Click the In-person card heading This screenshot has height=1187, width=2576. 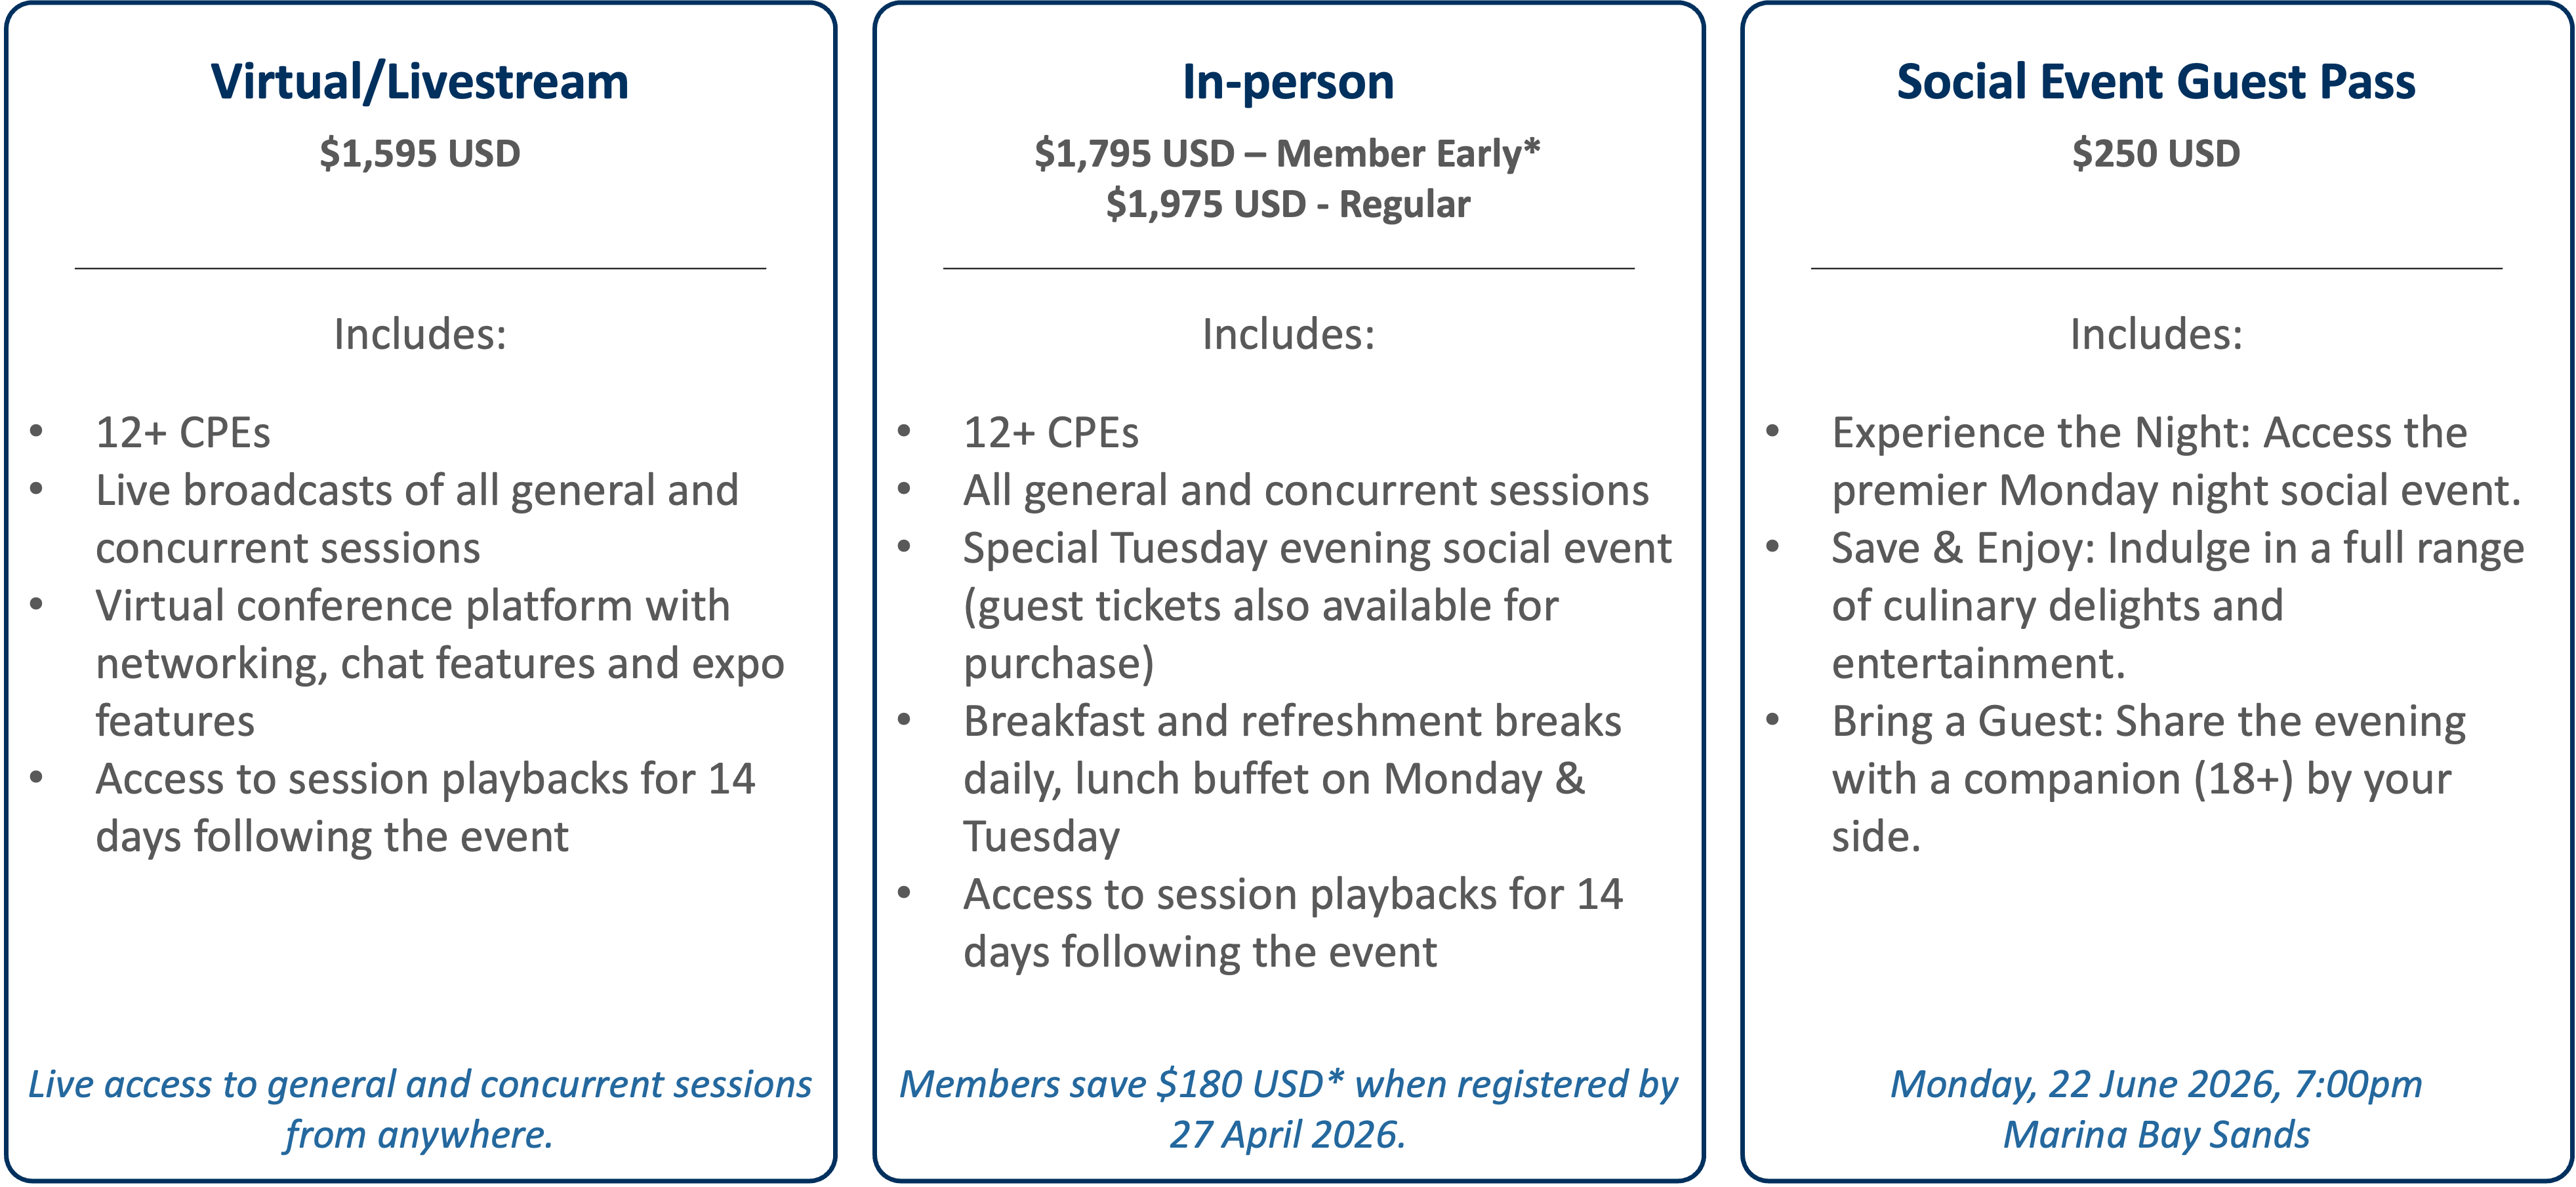click(x=1288, y=82)
